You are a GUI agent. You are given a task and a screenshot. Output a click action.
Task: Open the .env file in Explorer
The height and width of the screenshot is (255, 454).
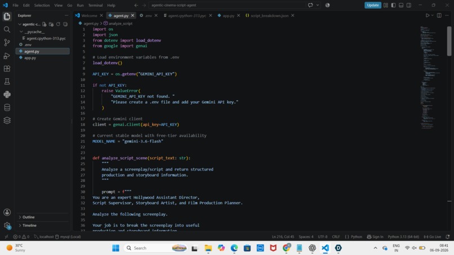coord(28,44)
